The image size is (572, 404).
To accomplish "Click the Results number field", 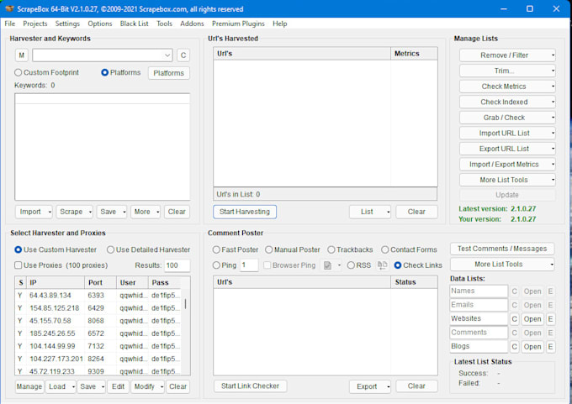I will (x=177, y=265).
